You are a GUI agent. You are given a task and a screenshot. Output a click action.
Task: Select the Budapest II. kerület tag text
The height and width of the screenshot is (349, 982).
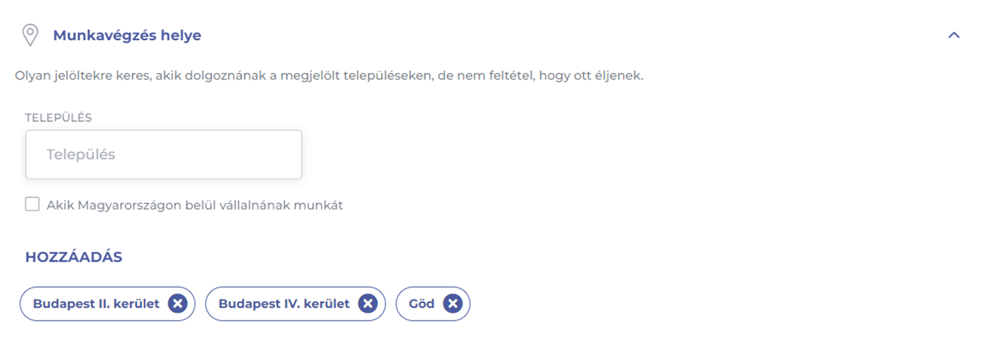pos(96,304)
